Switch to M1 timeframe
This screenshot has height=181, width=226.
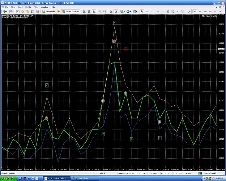[195, 12]
